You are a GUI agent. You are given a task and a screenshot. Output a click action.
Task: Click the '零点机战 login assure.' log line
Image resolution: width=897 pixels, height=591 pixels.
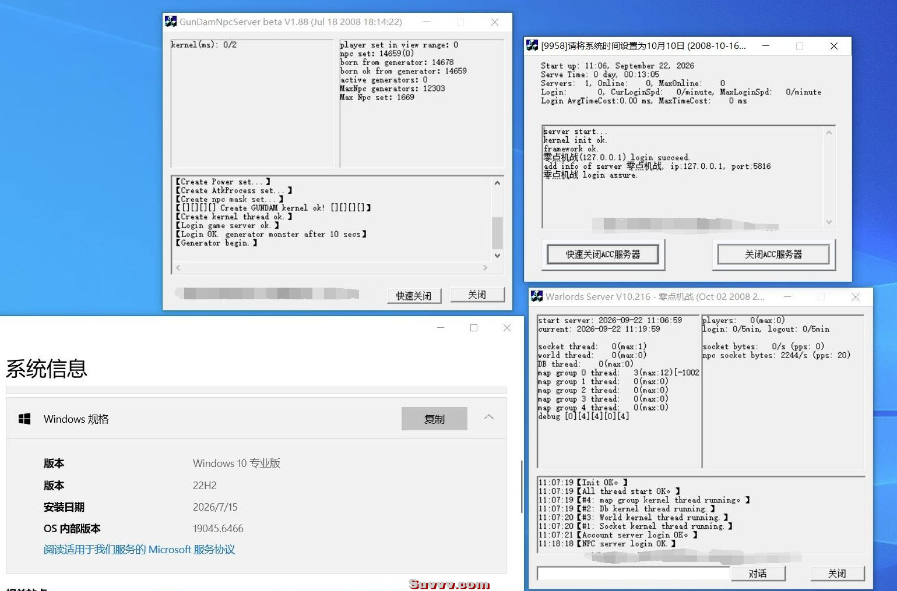coord(590,175)
